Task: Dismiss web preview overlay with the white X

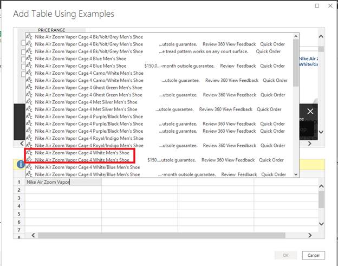Action: pyautogui.click(x=310, y=112)
